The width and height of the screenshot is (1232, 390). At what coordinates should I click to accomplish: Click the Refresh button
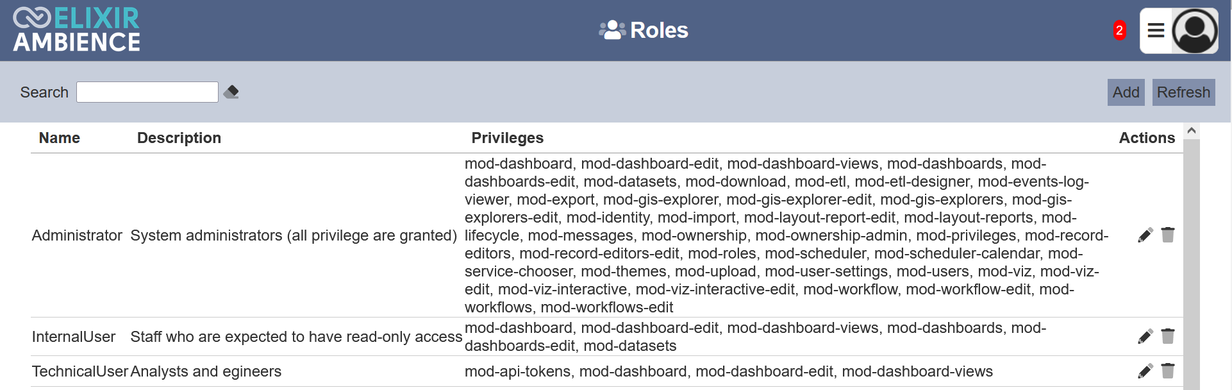coord(1183,92)
